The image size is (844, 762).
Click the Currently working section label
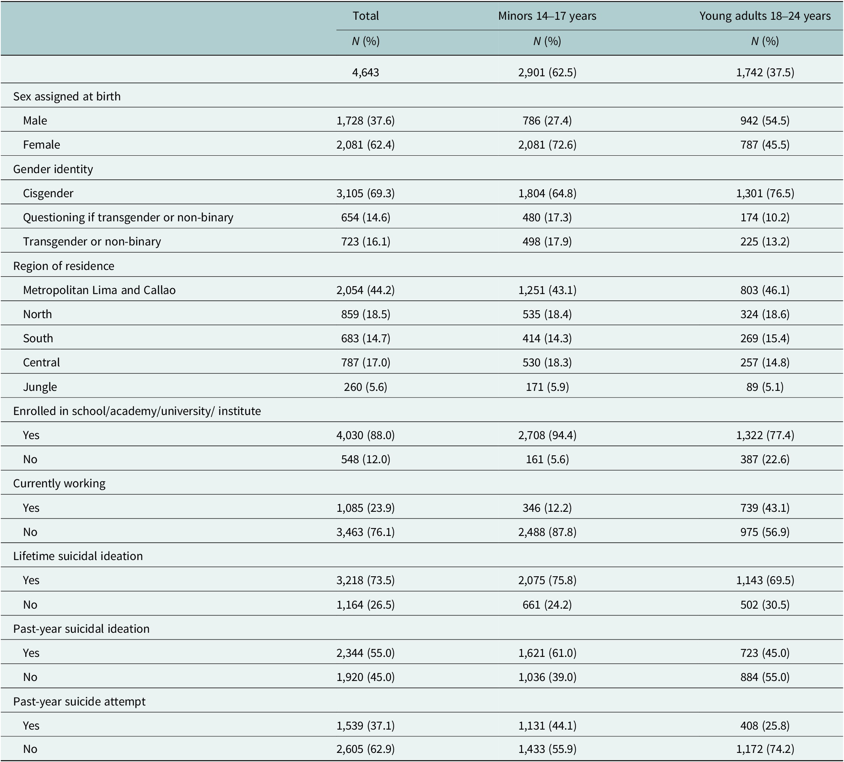[x=59, y=483]
